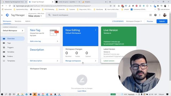Open the browser extensions puzzle icon
The height and width of the screenshot is (96, 171).
coord(158,6)
